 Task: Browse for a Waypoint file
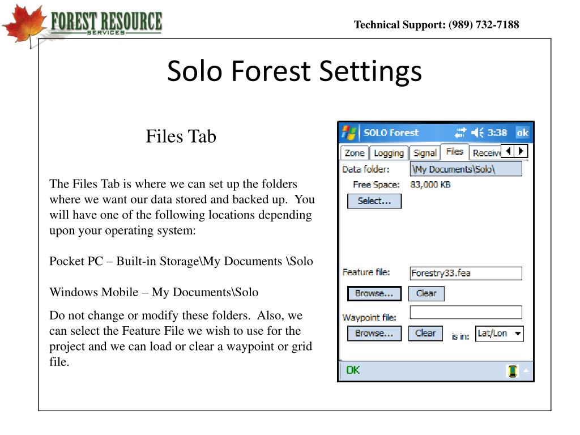click(x=374, y=333)
